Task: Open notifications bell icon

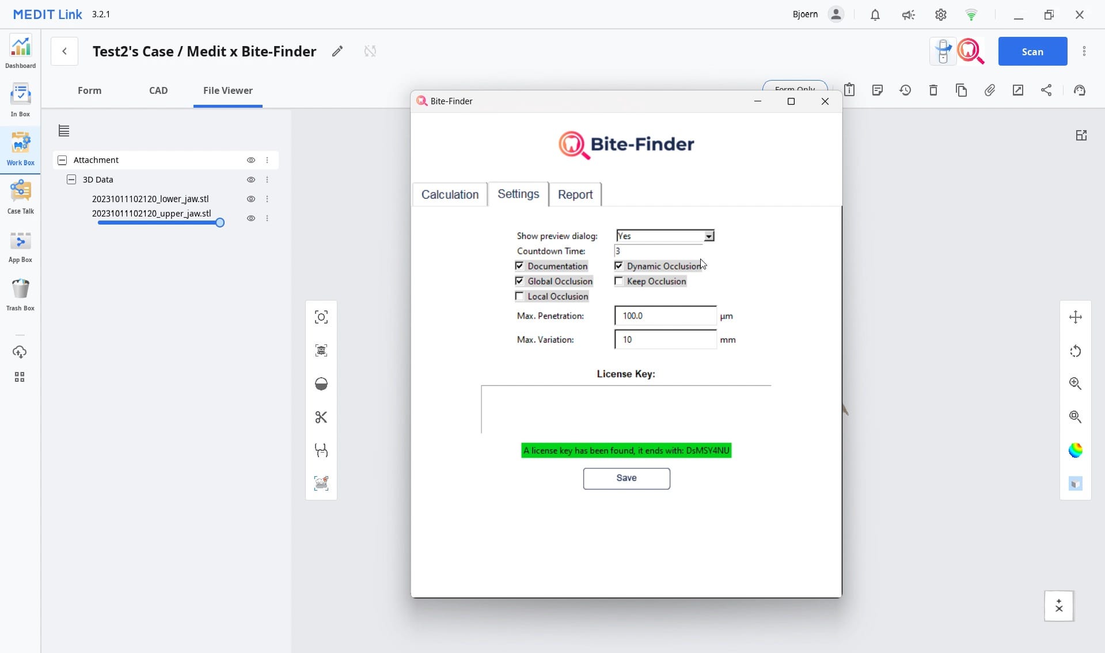Action: coord(875,15)
